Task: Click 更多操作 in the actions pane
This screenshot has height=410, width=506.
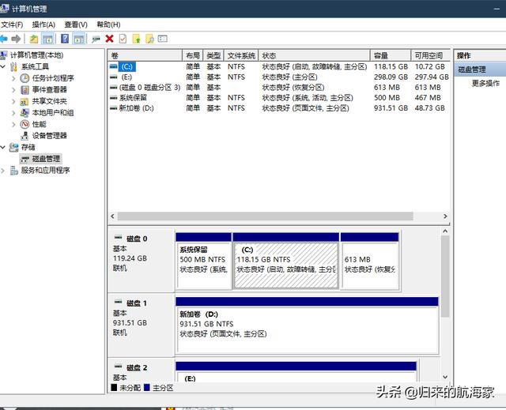Action: click(485, 83)
